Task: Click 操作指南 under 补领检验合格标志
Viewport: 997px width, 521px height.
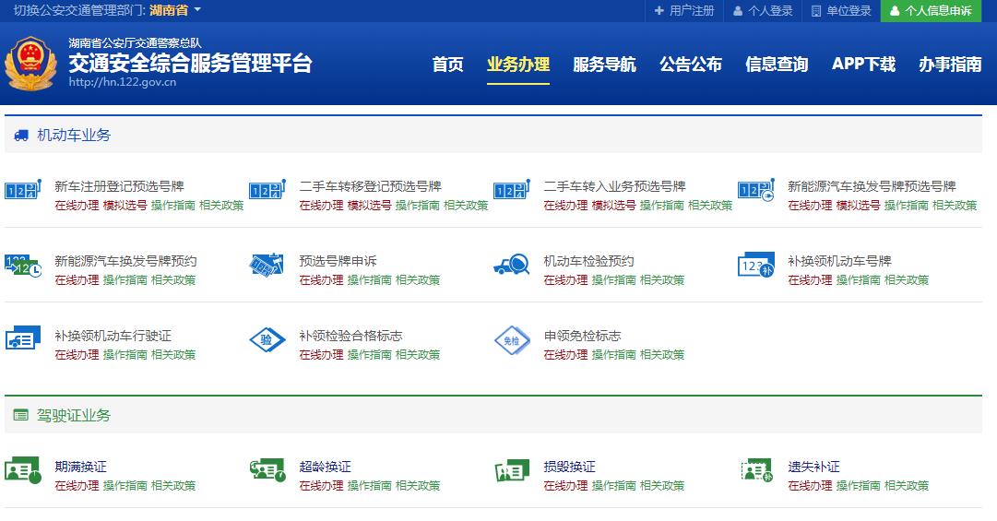Action: click(370, 354)
